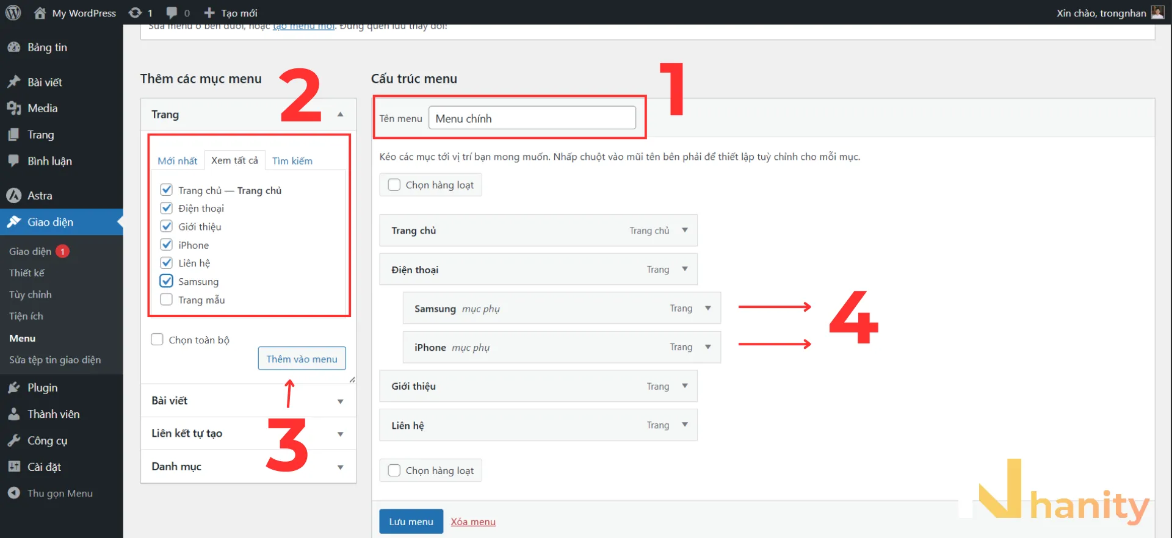Open Sửa tệp tin giao diện link

coord(55,360)
